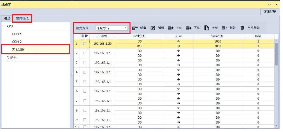Restore the 編輯區 panel window
The image size is (283, 132).
click(x=270, y=5)
